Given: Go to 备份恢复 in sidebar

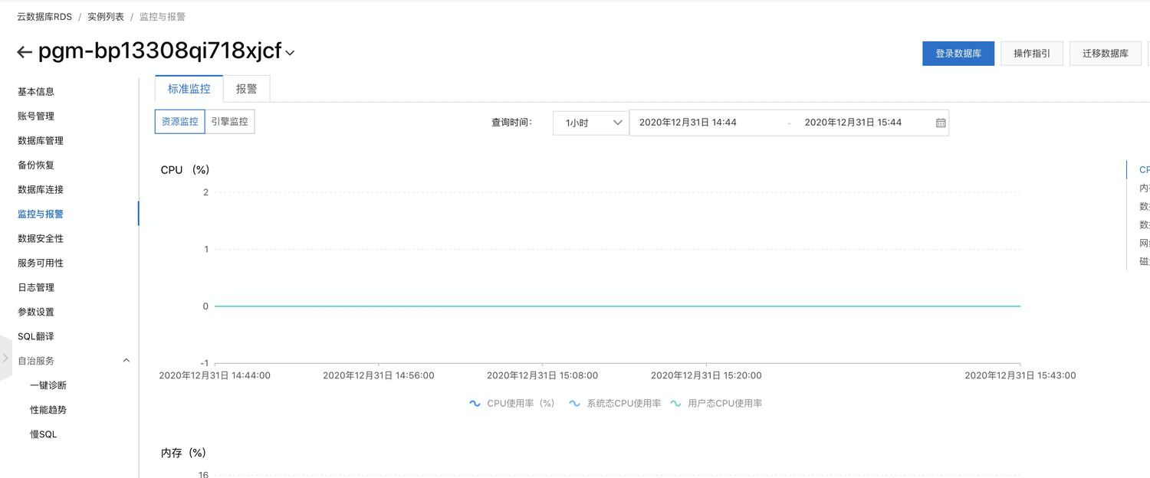Looking at the screenshot, I should tap(36, 165).
